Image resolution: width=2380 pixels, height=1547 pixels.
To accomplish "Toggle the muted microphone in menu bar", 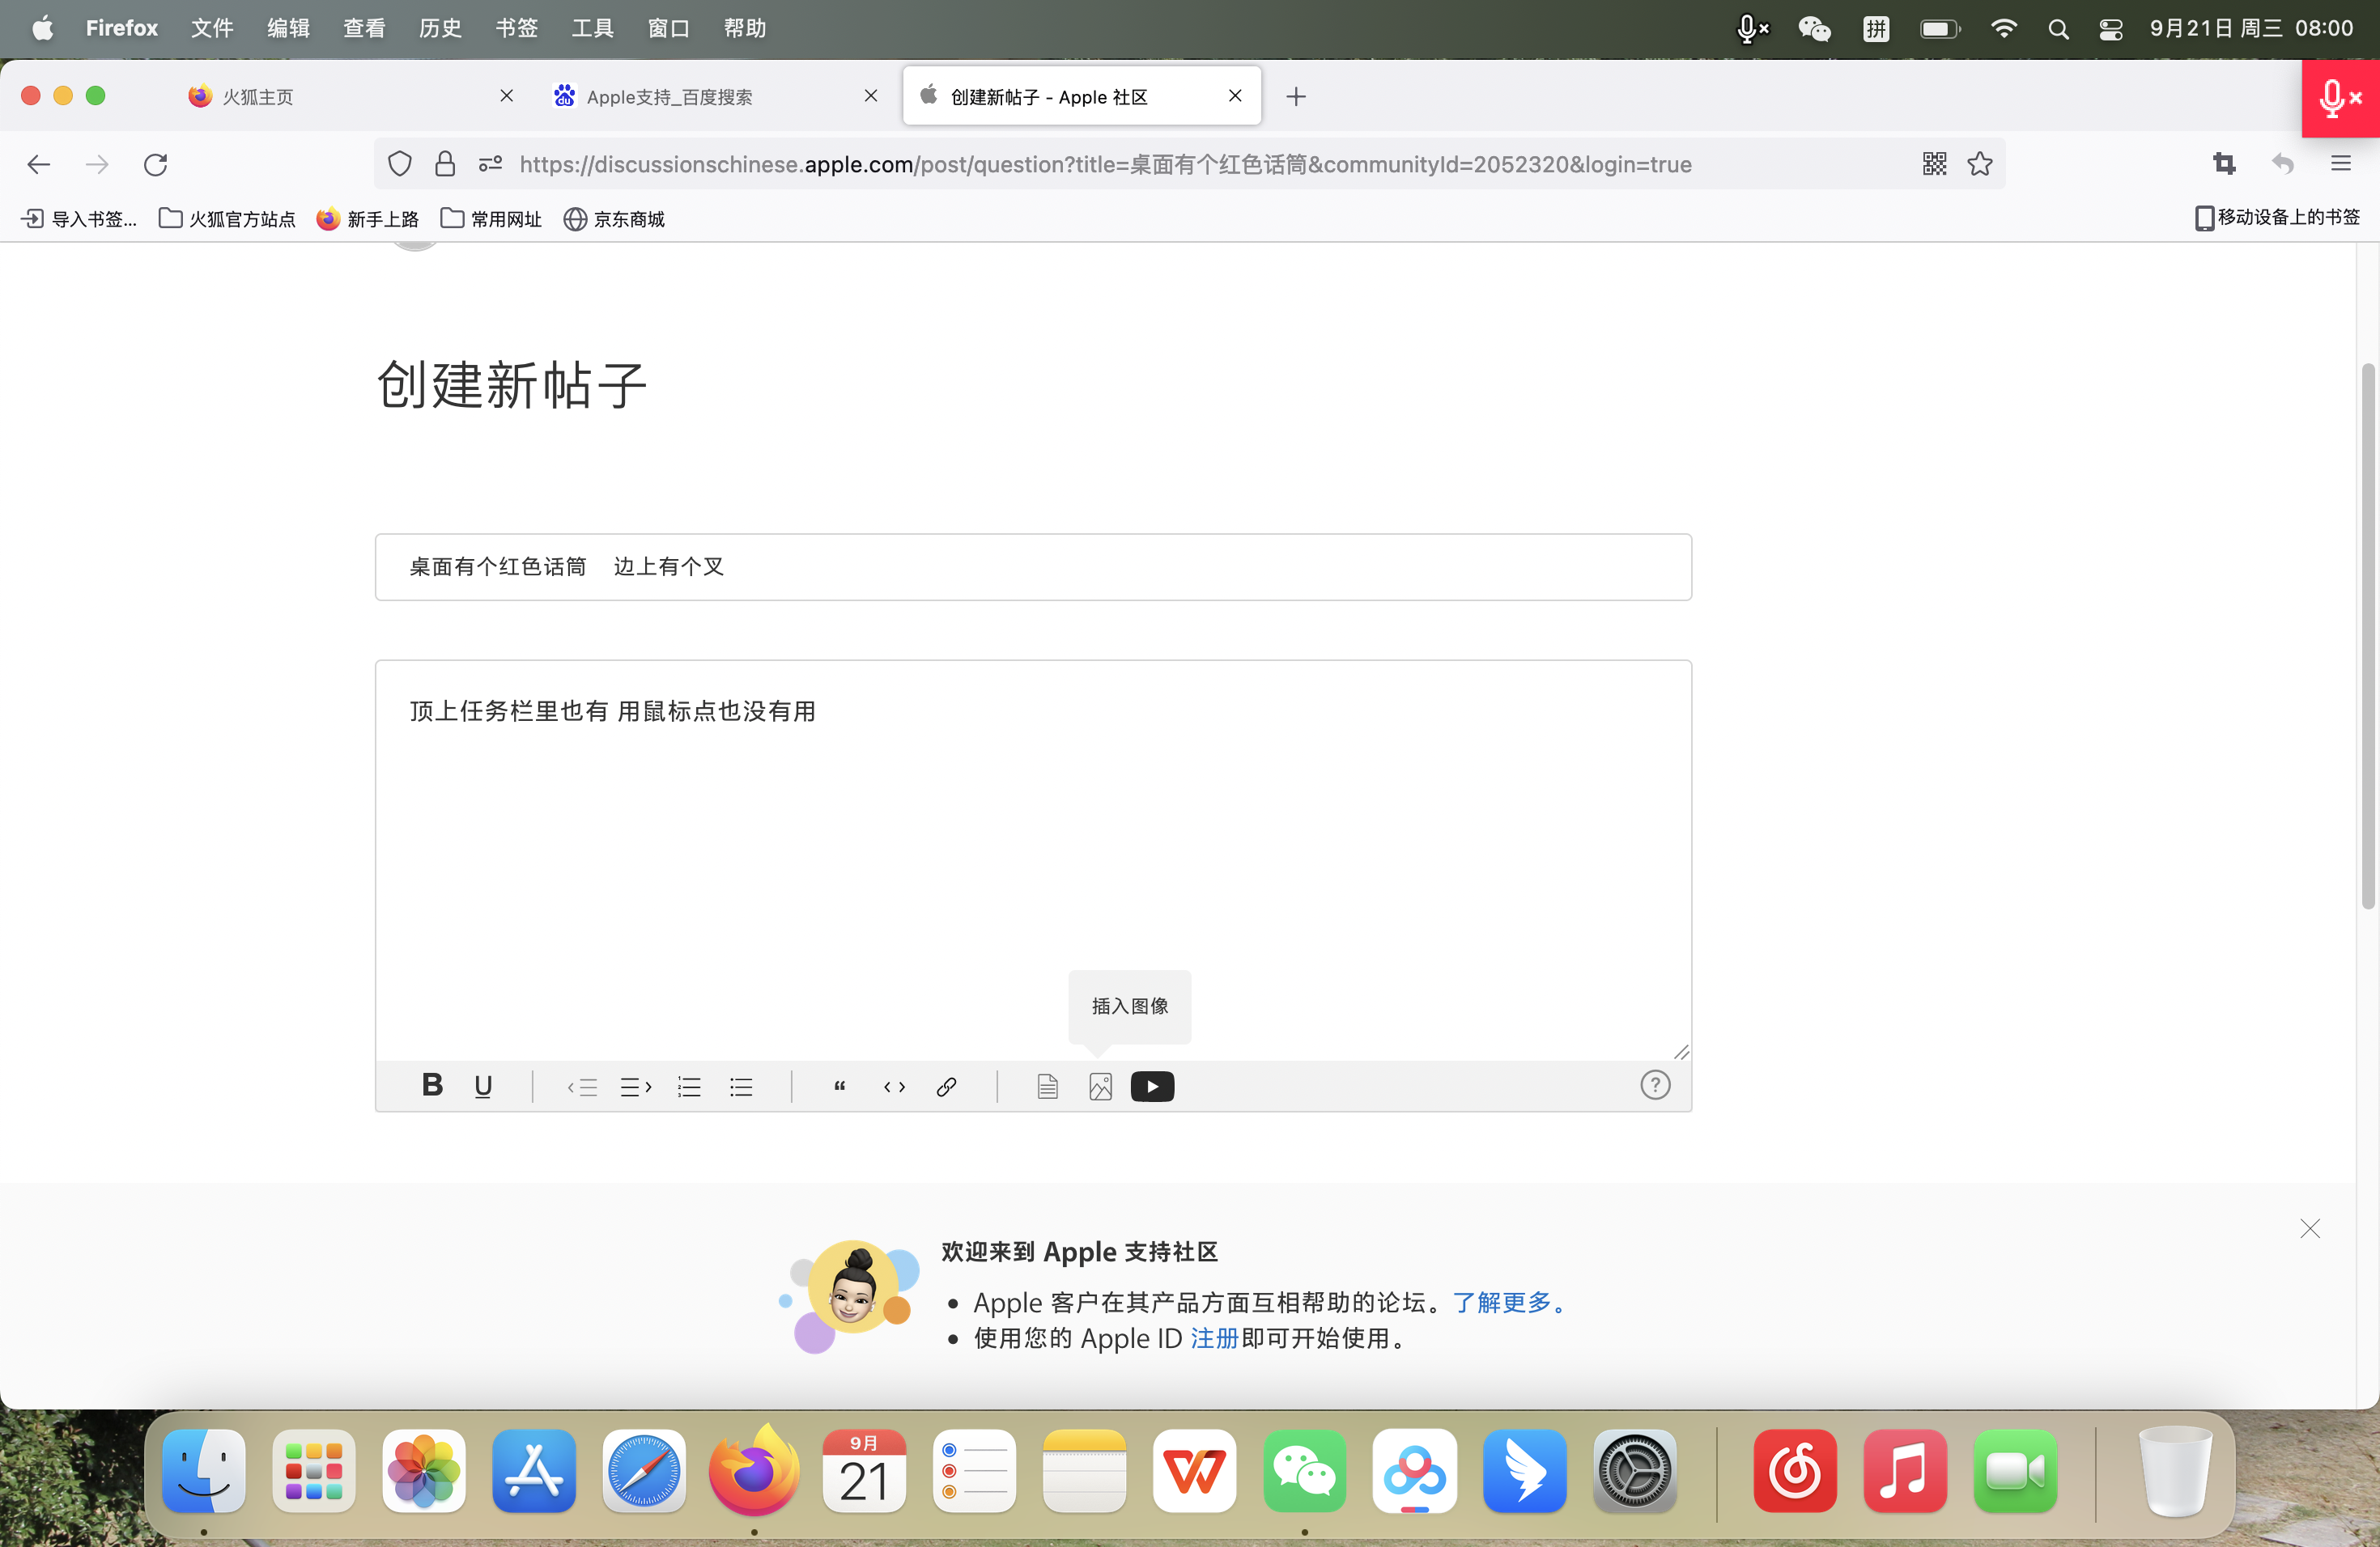I will 1752,28.
